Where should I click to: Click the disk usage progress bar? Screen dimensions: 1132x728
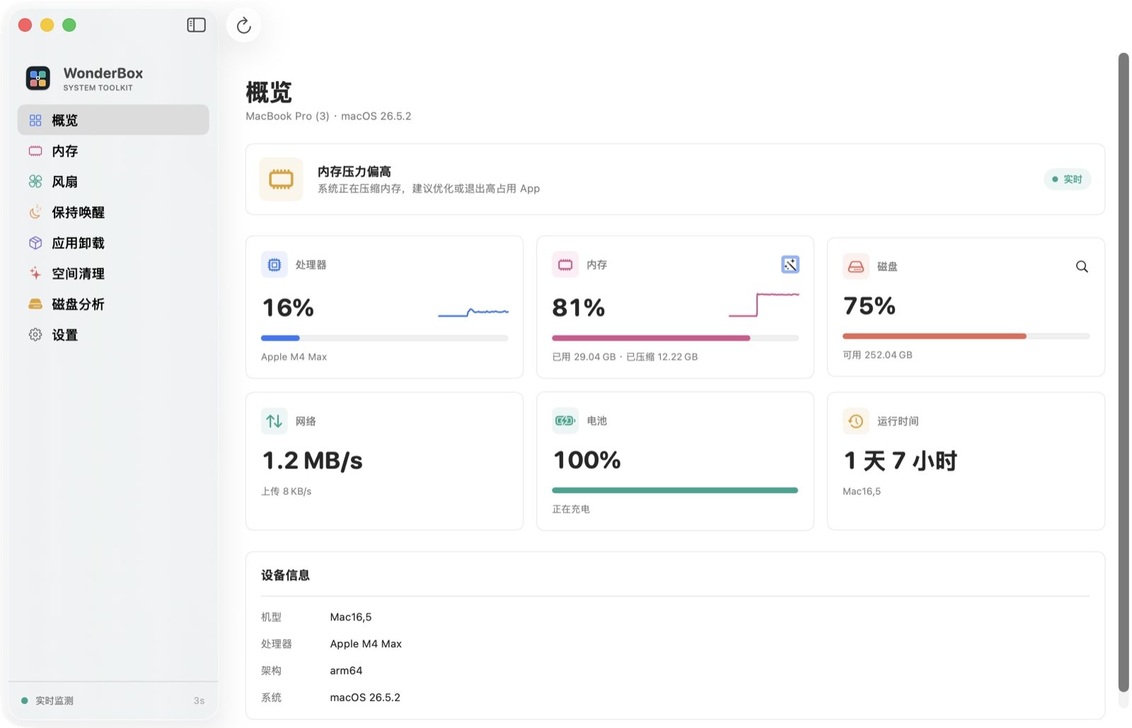966,336
